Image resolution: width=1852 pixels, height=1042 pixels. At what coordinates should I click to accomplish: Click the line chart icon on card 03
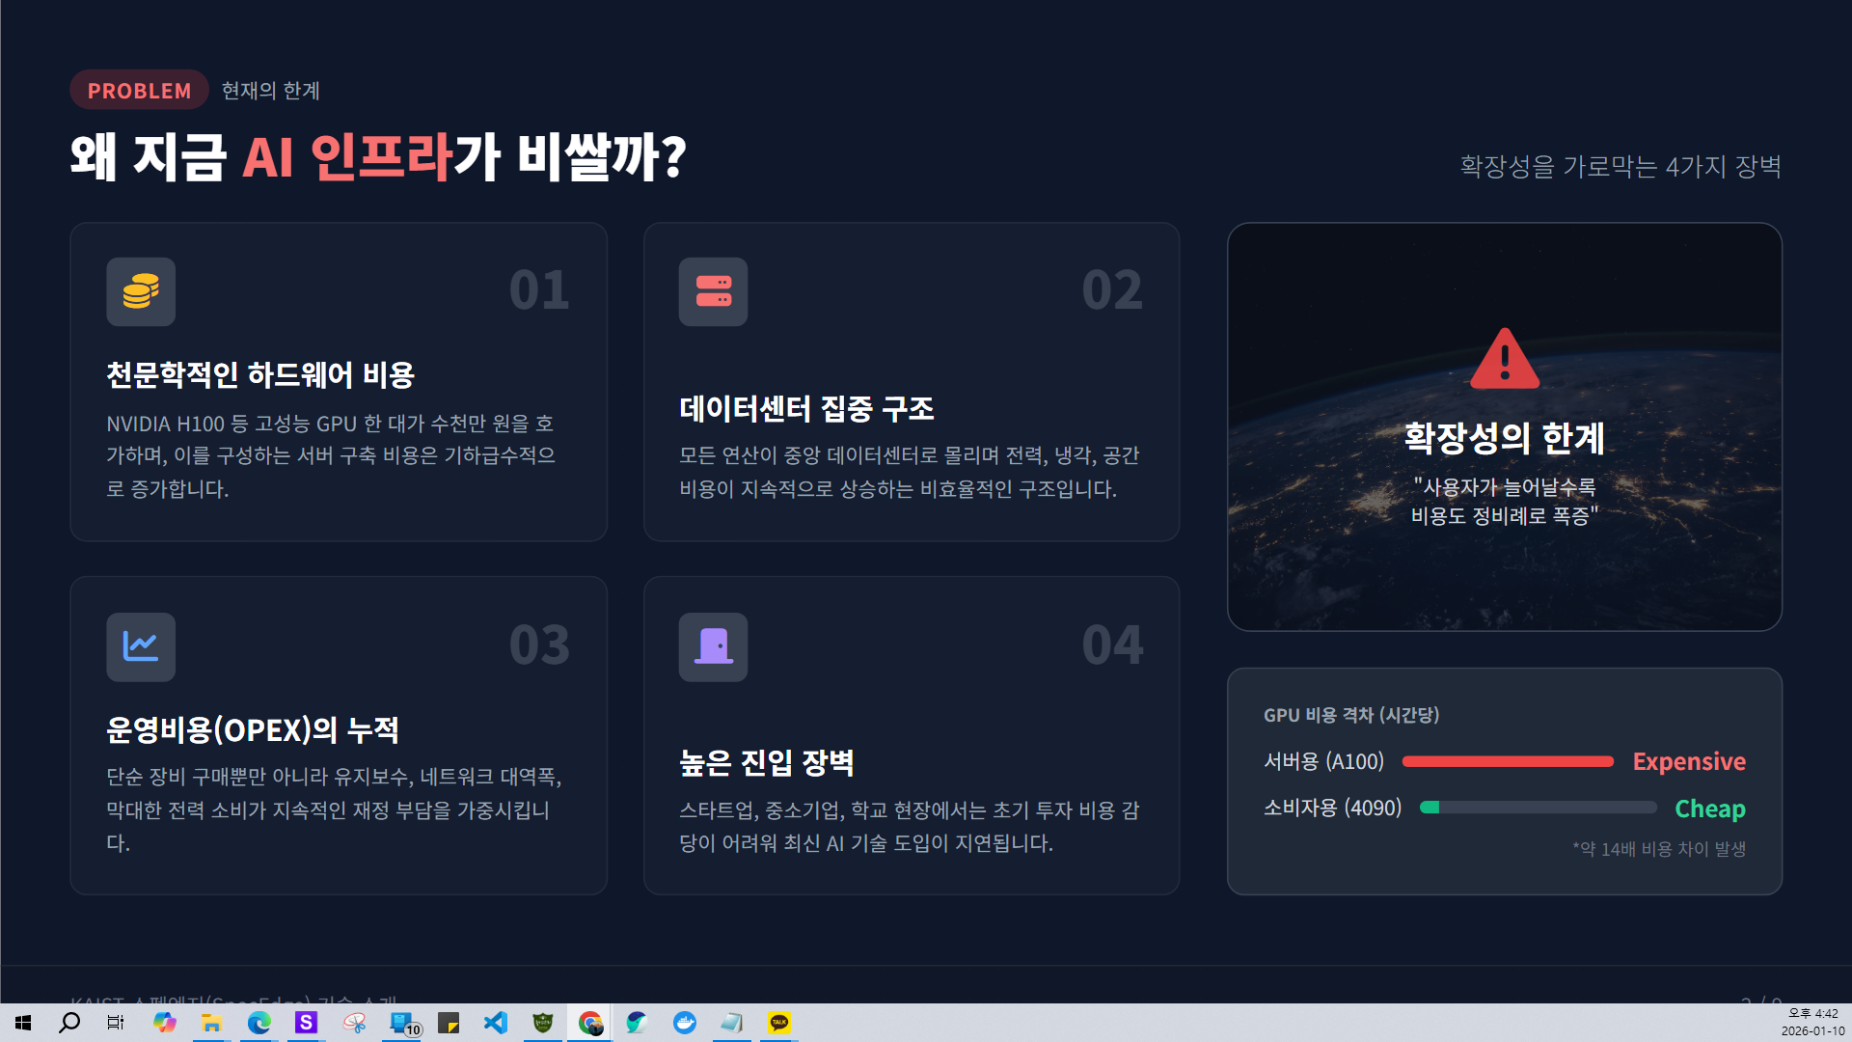pyautogui.click(x=141, y=646)
